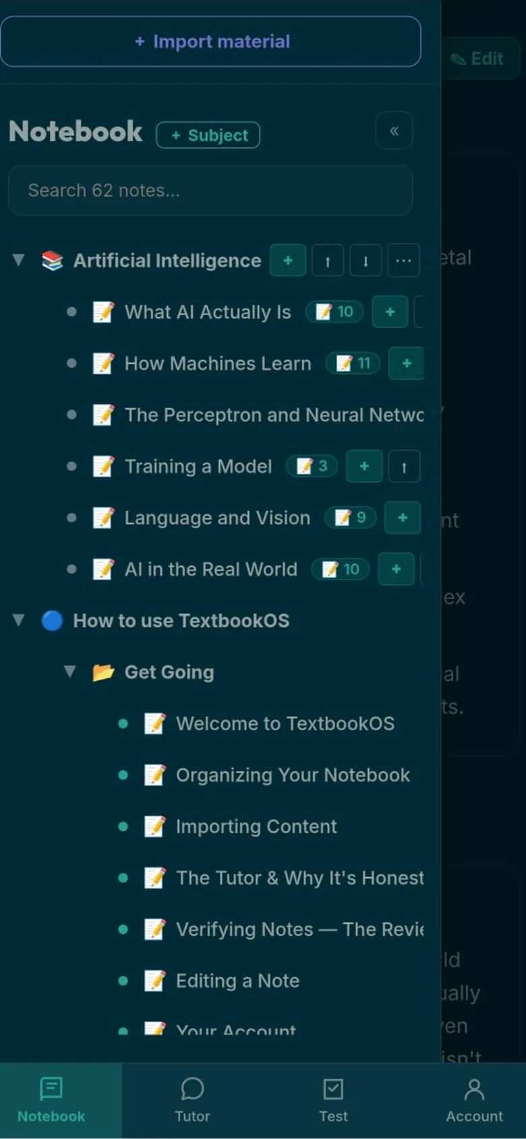
Task: Open How Machines Learn note
Action: point(218,363)
